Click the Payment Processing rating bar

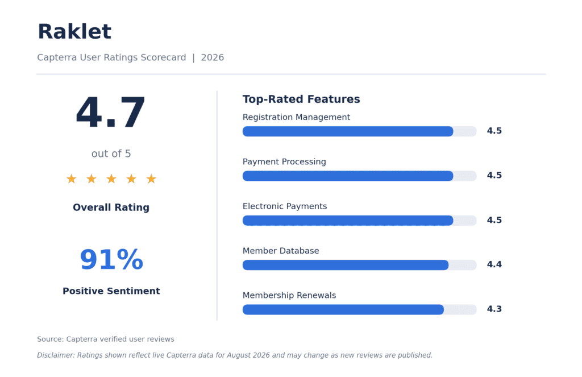click(x=359, y=176)
